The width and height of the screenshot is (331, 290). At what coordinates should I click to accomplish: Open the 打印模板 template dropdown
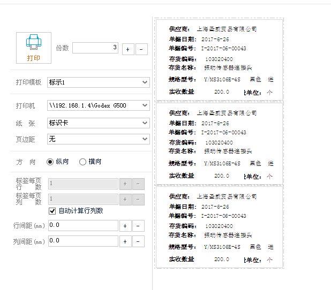(x=99, y=82)
